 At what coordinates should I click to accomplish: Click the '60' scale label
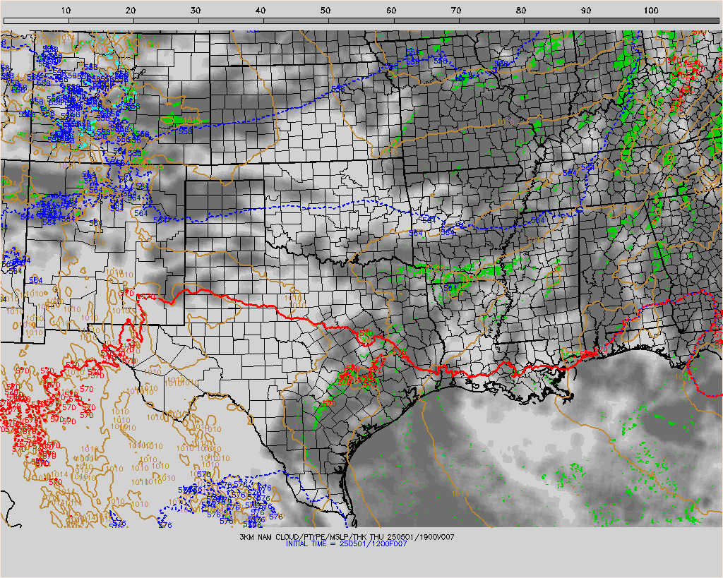pos(391,10)
